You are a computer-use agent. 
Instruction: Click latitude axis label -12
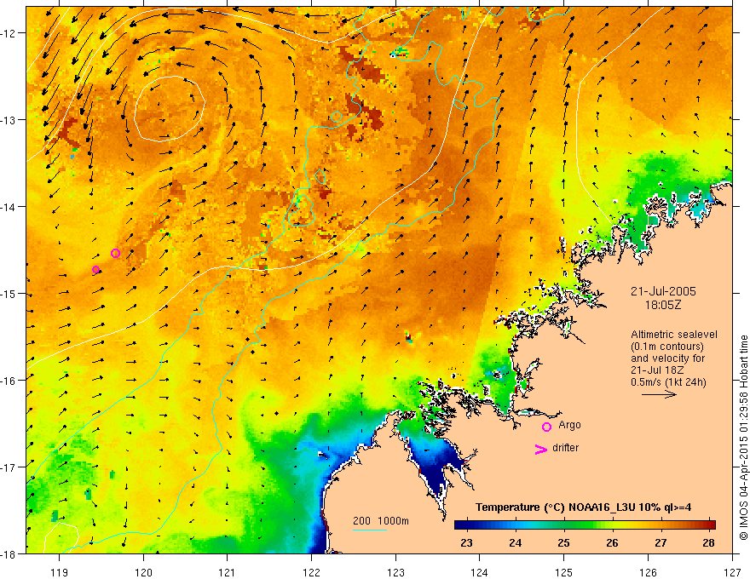point(9,33)
